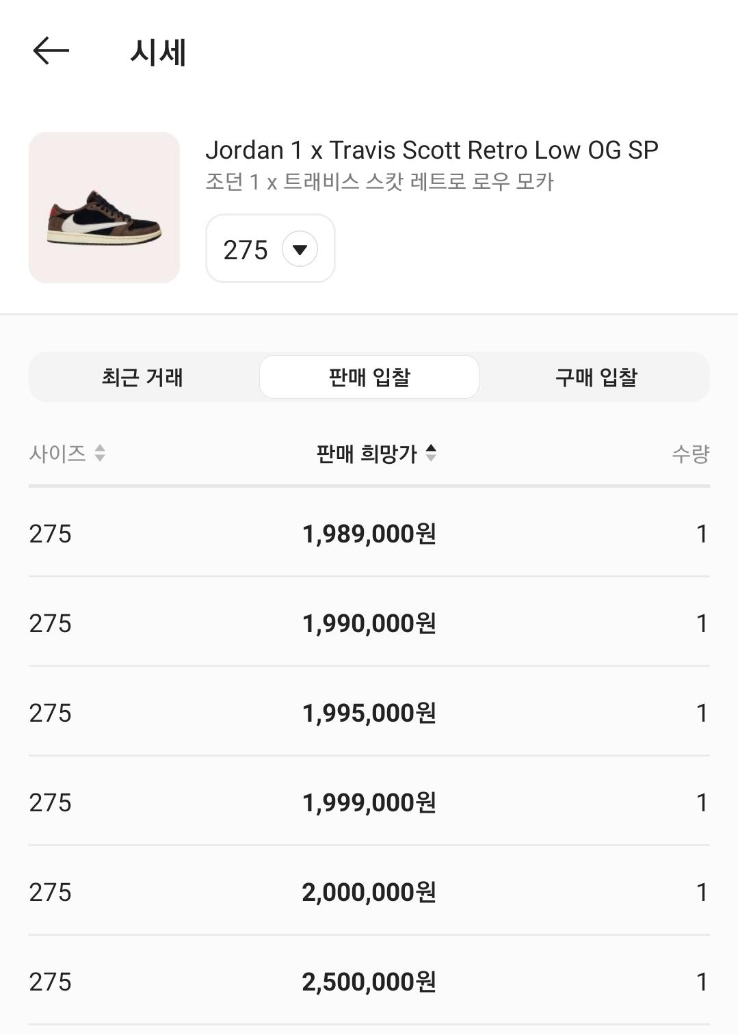The height and width of the screenshot is (1035, 738).
Task: Sort by 사이즈 column arrows
Action: click(100, 453)
